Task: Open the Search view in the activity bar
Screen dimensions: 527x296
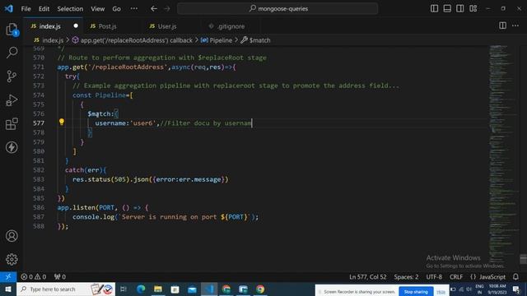Action: coord(12,53)
